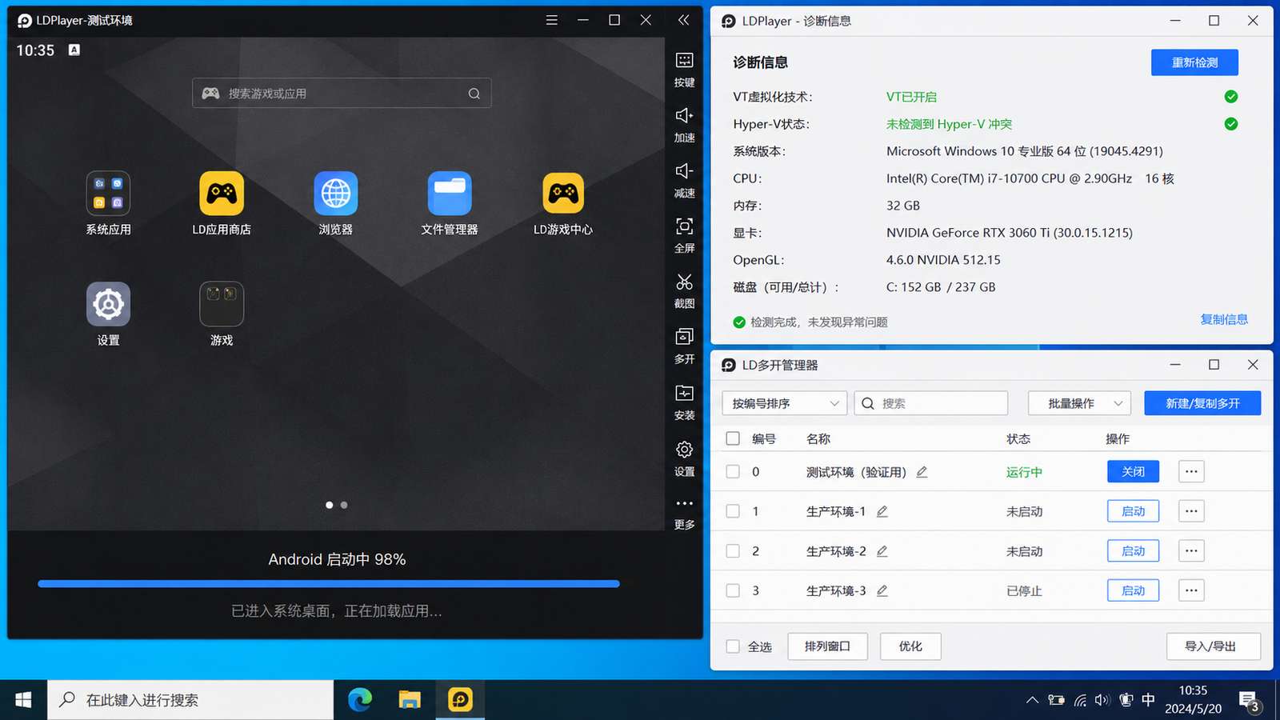Click the 优化 optimize button

[910, 646]
